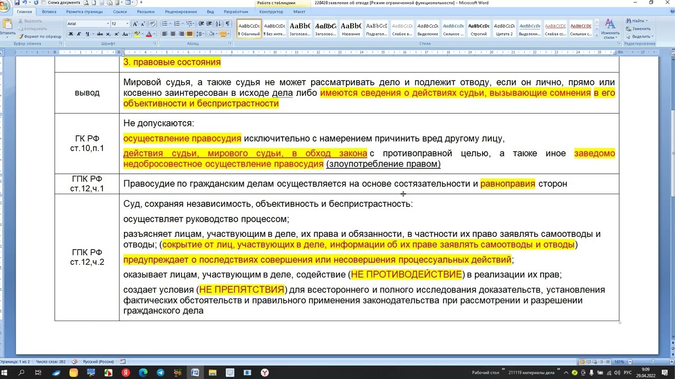This screenshot has width=675, height=379.
Task: Click Число слов: 282 in status bar
Action: [51, 362]
